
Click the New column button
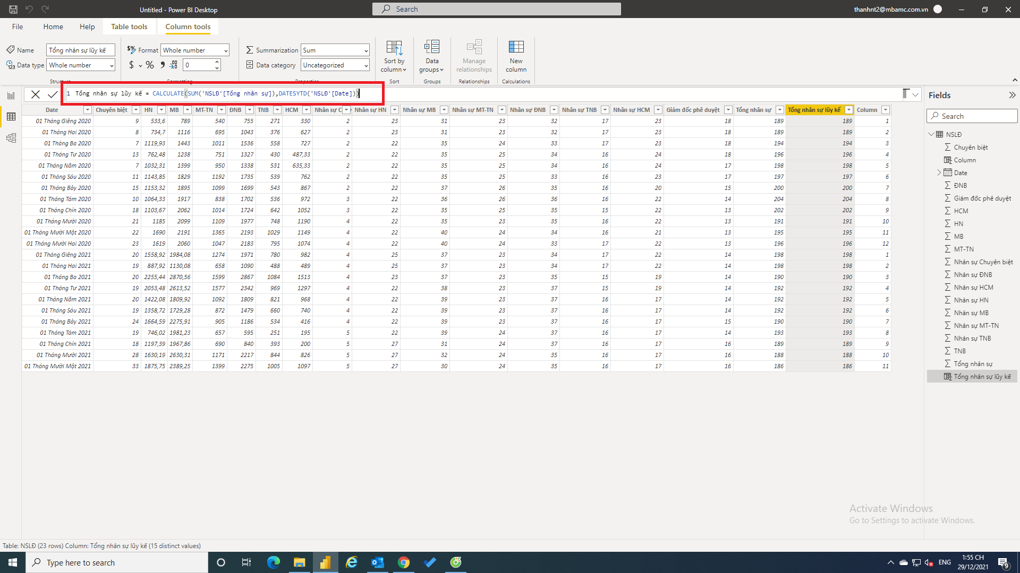click(x=516, y=56)
